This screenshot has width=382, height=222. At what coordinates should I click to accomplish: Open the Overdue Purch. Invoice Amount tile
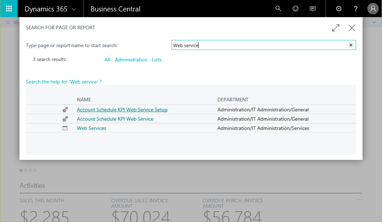click(x=233, y=210)
